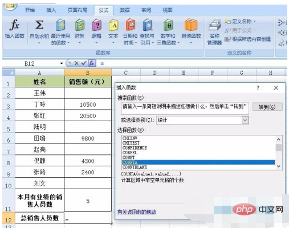
Task: Click the select-all corner of the sheet
Action: [9, 73]
